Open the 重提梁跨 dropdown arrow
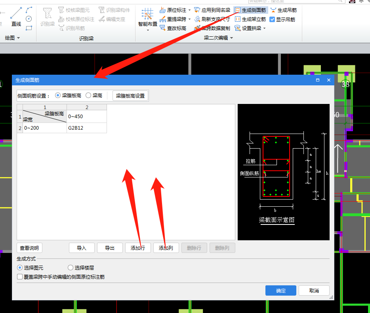 [189, 19]
